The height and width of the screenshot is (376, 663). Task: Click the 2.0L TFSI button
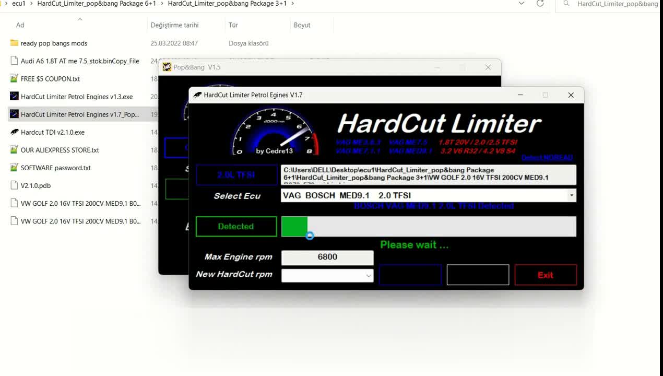click(x=236, y=175)
